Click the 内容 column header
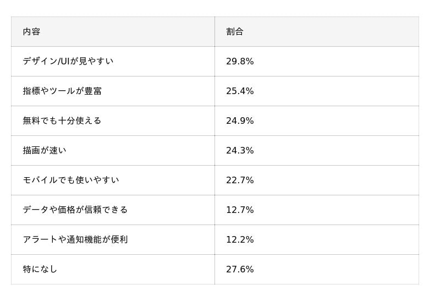440x301 pixels. (31, 32)
